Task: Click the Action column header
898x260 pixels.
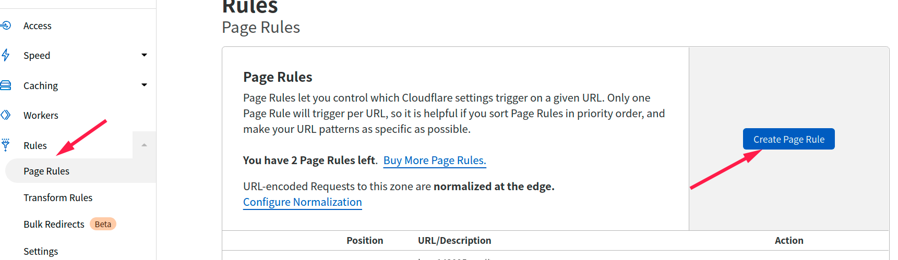Action: click(788, 240)
